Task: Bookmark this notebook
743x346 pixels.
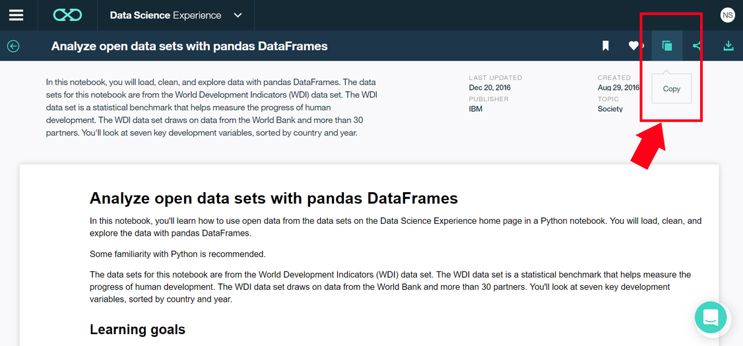Action: point(605,46)
